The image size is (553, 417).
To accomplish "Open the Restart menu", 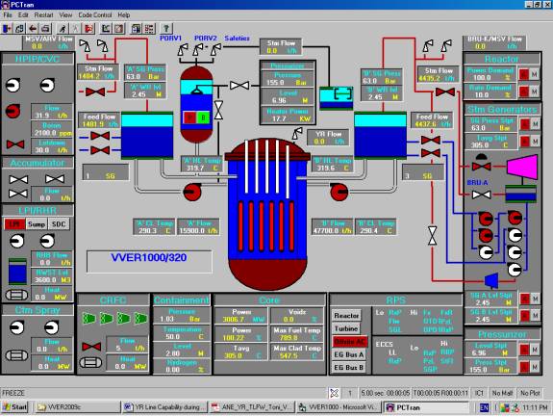I will tap(43, 14).
